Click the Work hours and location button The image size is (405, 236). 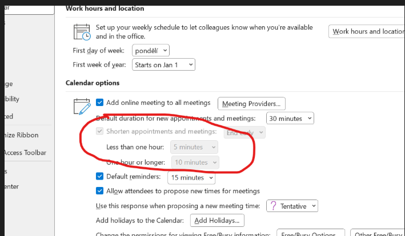(x=367, y=31)
